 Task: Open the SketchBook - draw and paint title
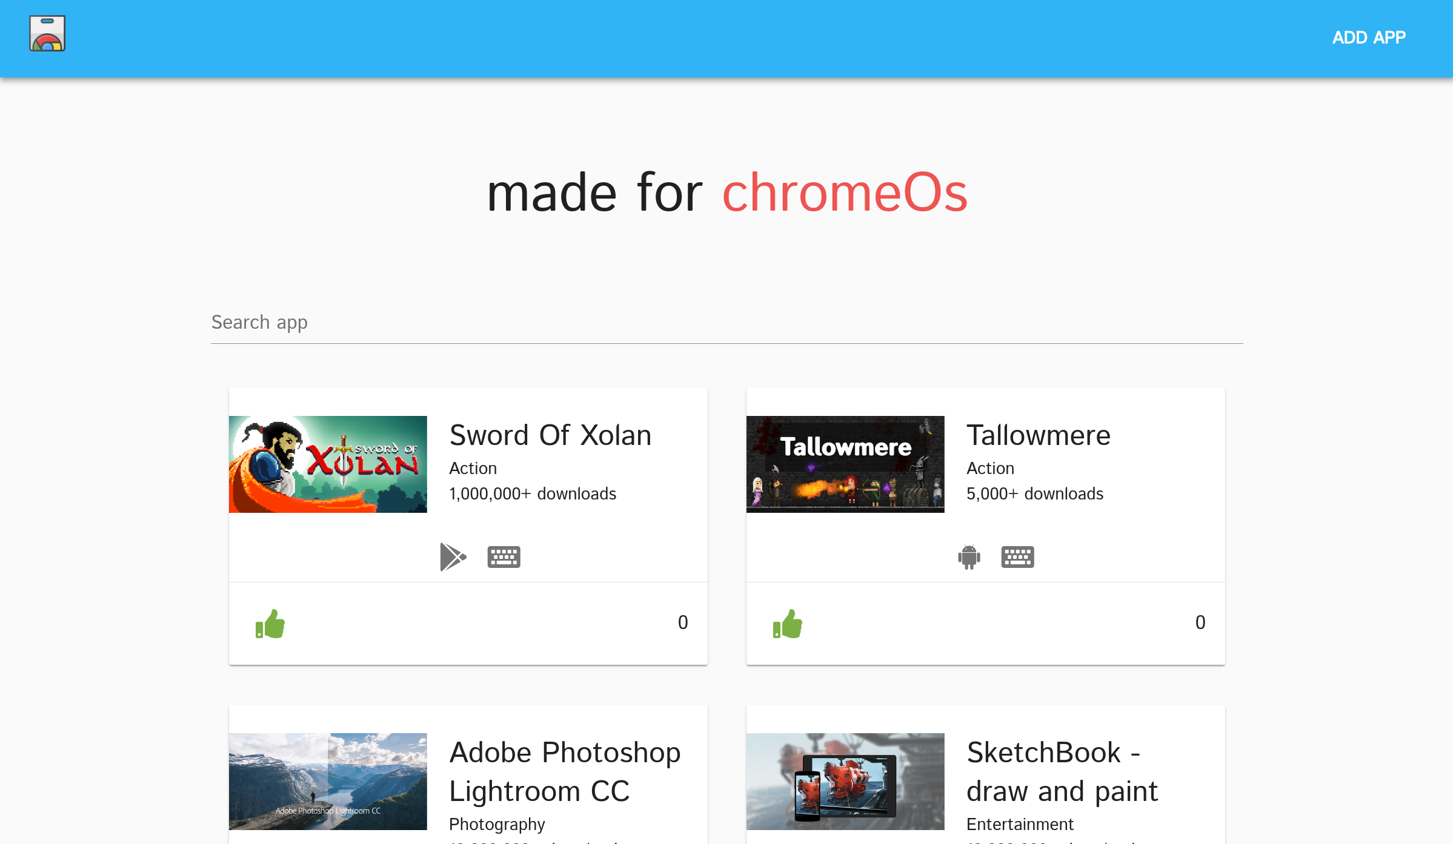click(1062, 771)
